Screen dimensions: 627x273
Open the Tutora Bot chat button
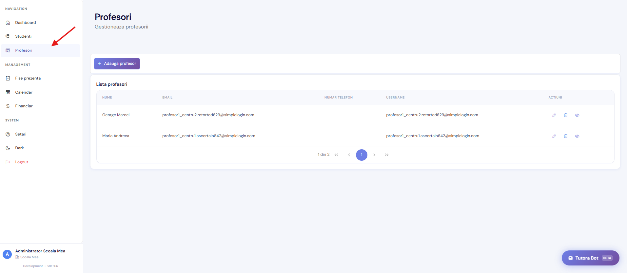click(x=591, y=258)
